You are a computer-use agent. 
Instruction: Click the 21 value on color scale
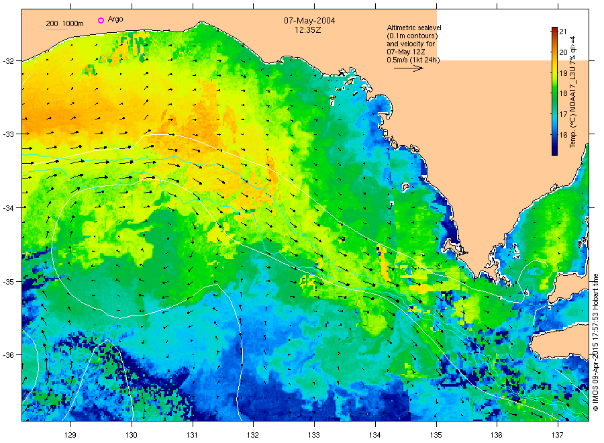[563, 32]
